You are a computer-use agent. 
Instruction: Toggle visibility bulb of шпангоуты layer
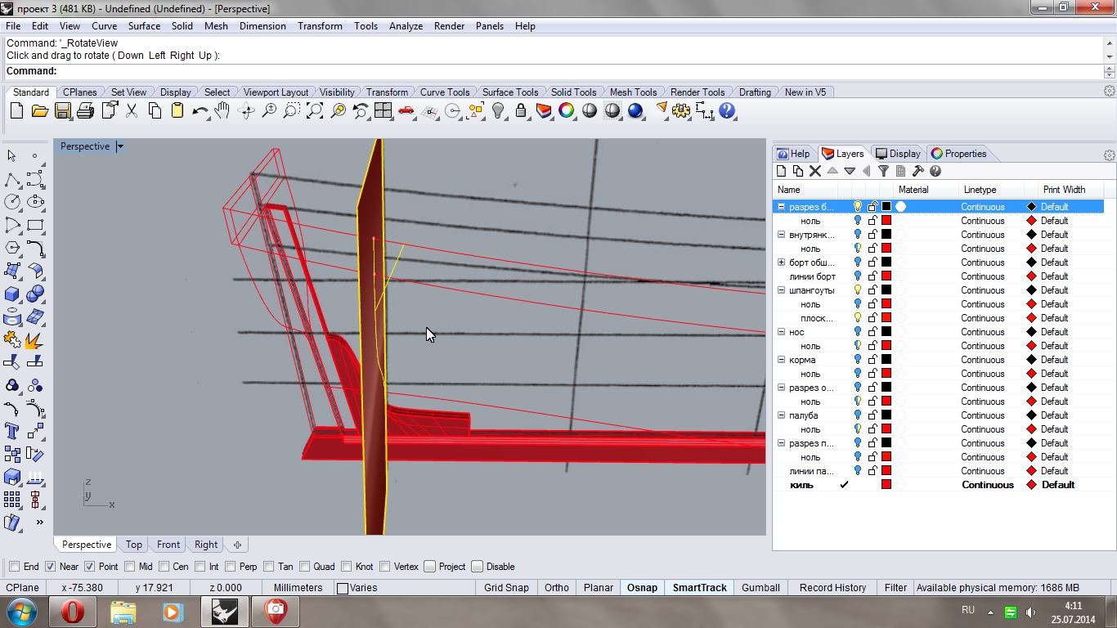pyautogui.click(x=857, y=289)
